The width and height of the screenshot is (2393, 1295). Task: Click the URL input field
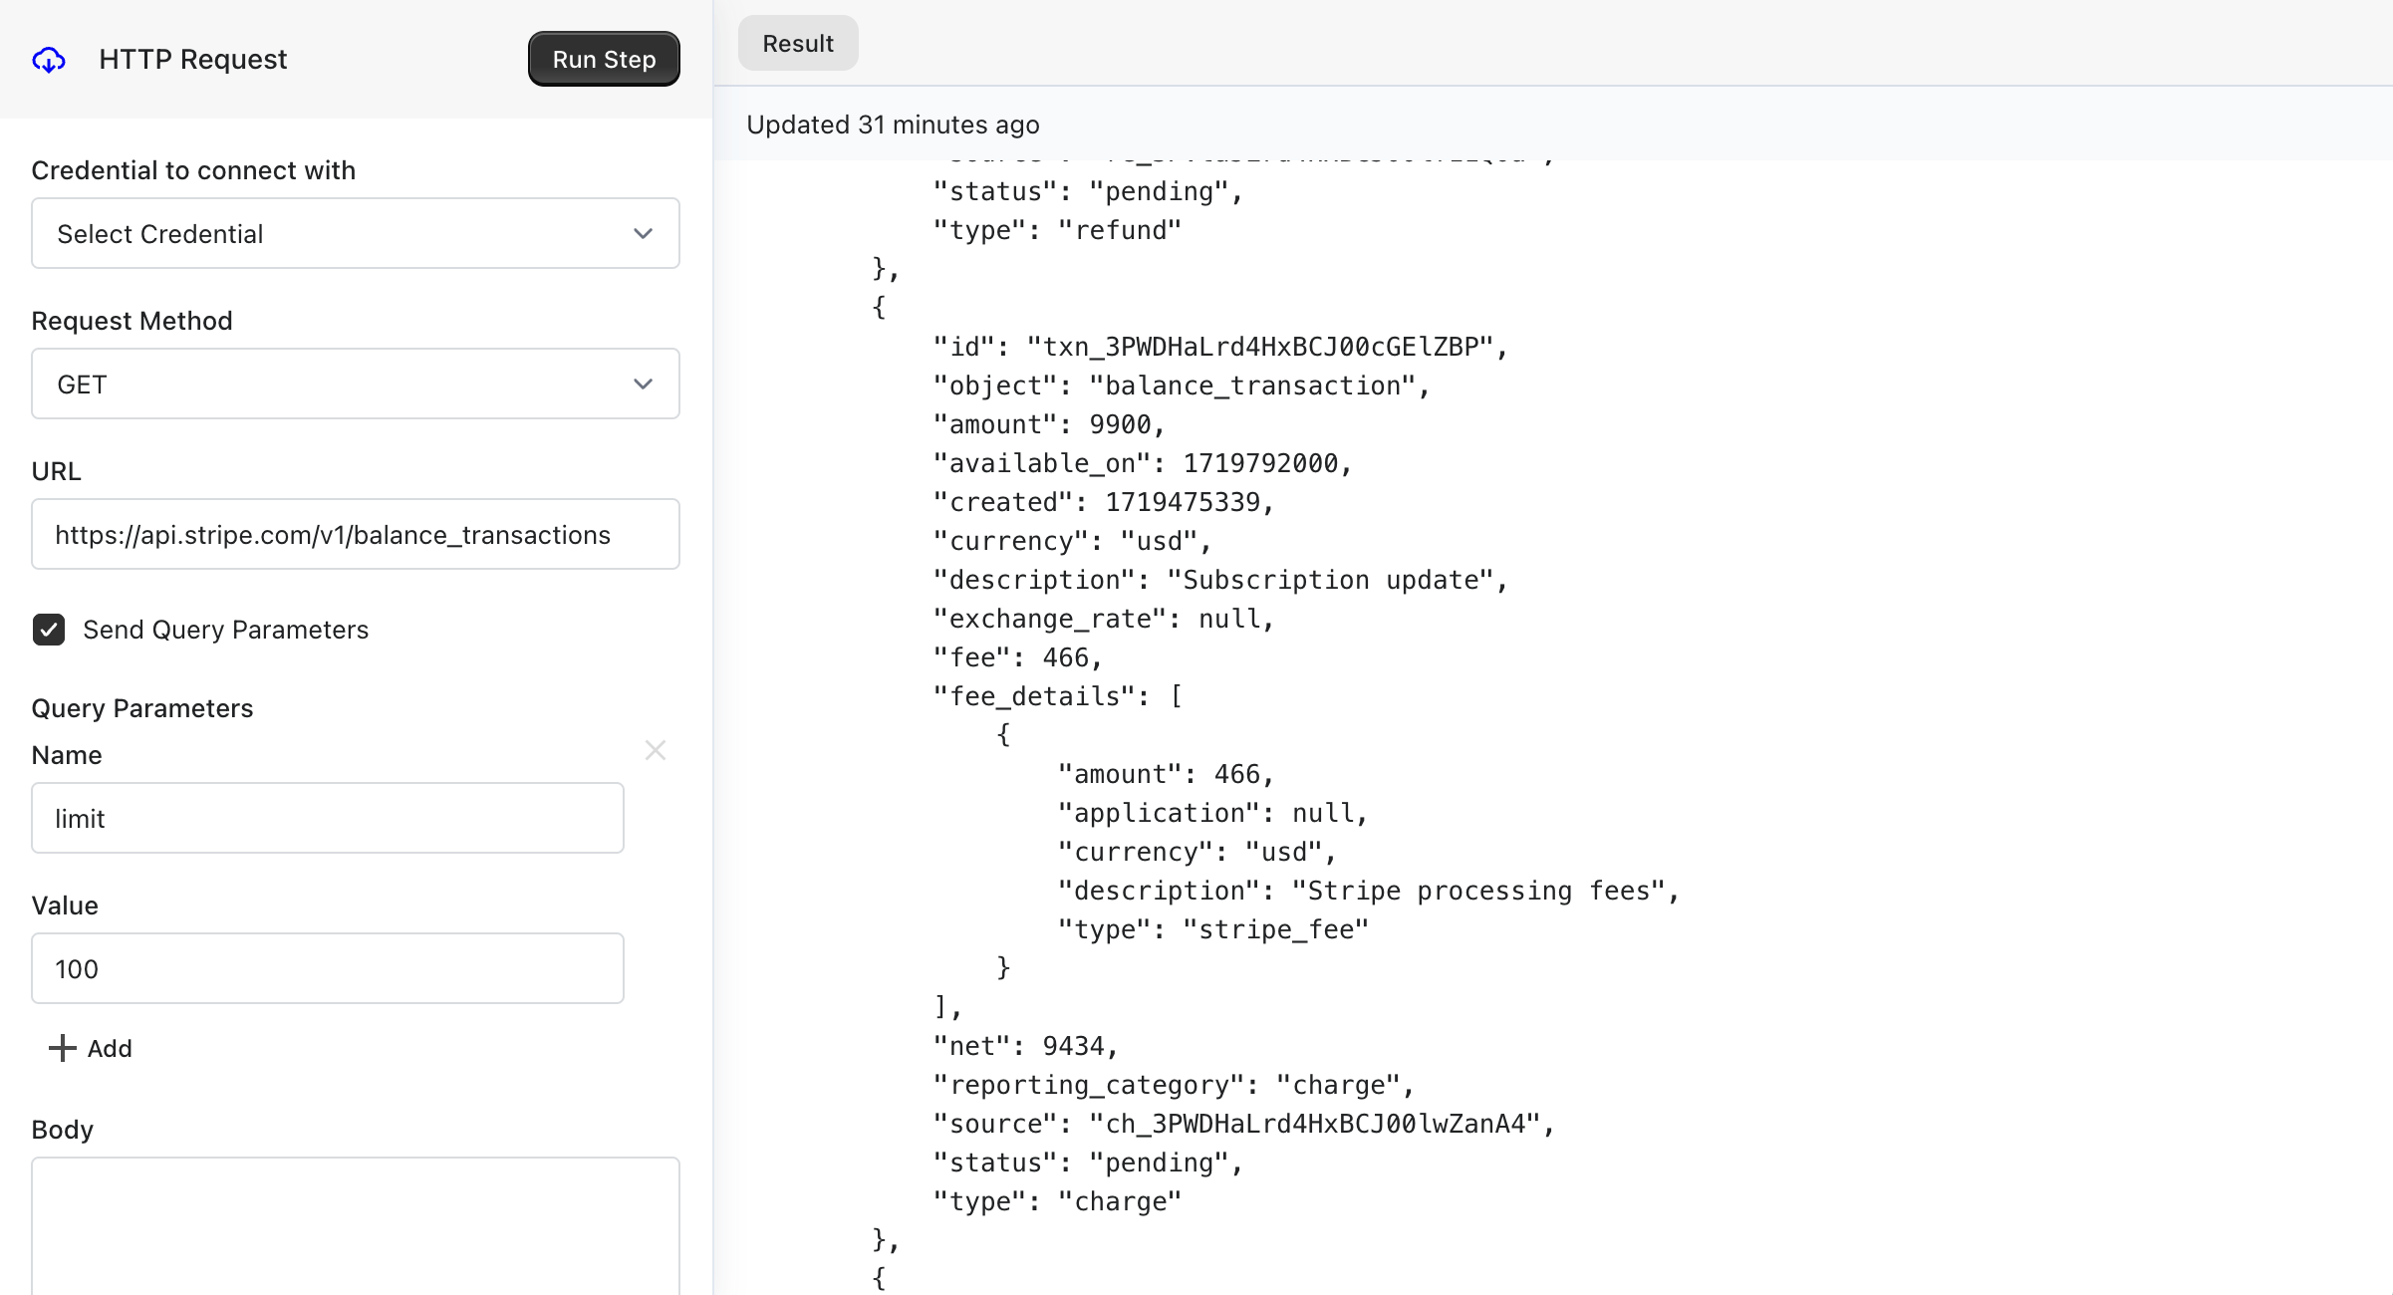tap(356, 534)
